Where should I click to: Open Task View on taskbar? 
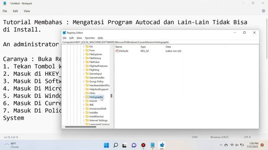124,145
